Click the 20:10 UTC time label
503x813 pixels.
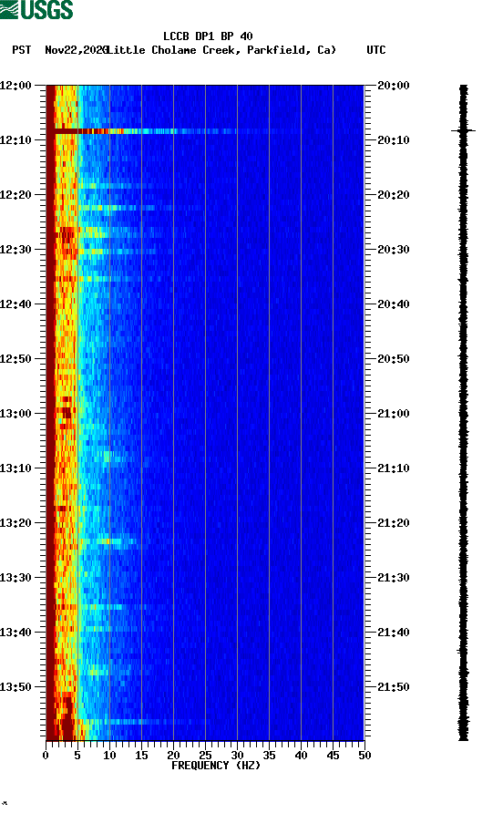coord(394,140)
